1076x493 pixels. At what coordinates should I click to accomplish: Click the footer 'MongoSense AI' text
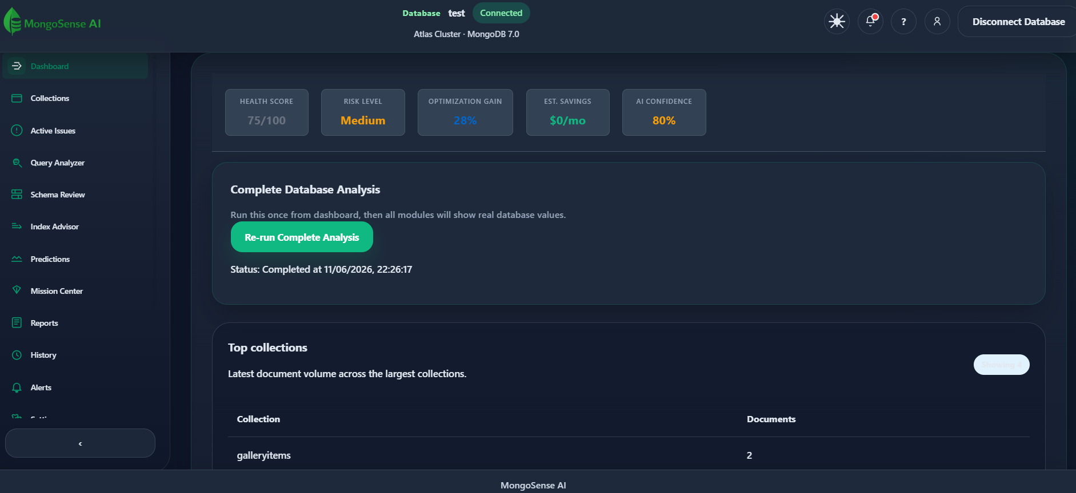coord(533,485)
